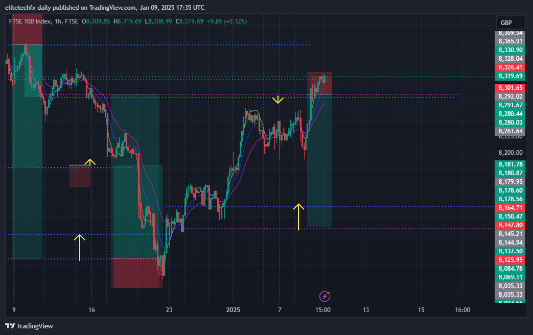Select the green 8,181.78 price label
The width and height of the screenshot is (533, 335).
coord(510,164)
